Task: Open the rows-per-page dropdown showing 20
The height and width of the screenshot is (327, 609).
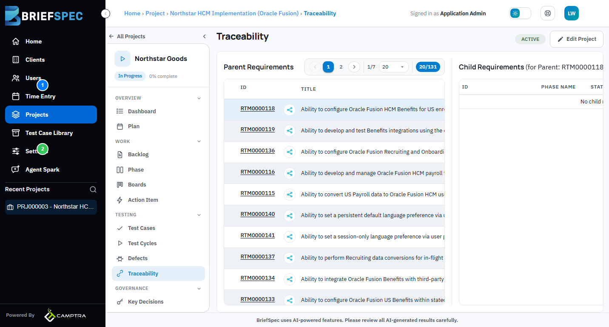Action: [394, 67]
